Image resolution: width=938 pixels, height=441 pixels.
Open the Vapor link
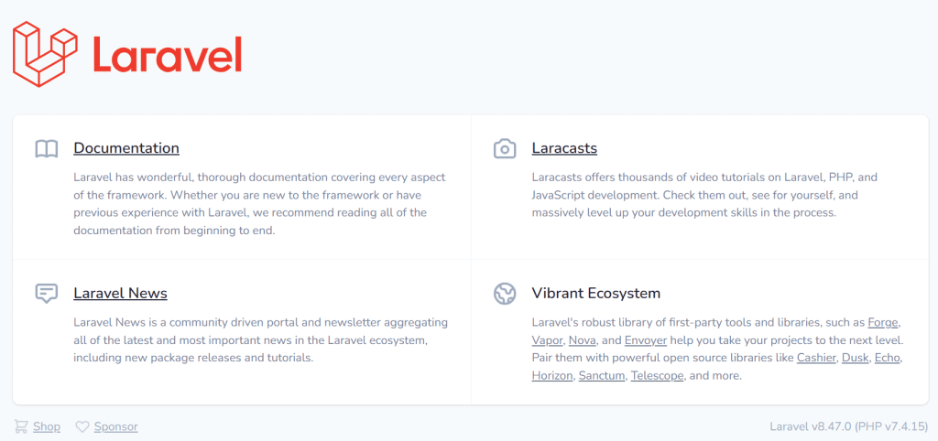click(547, 339)
